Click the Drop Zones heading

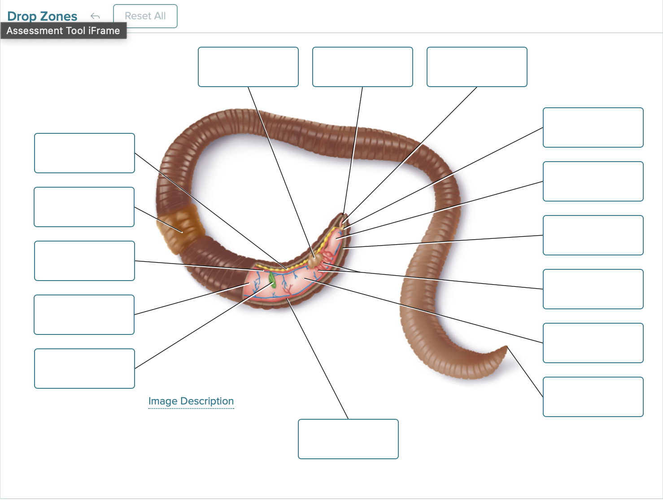tap(42, 16)
